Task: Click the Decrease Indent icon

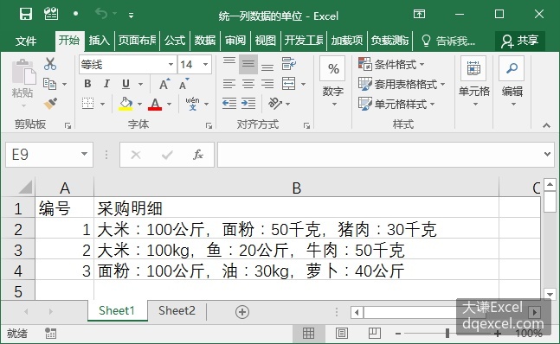Action: click(229, 104)
